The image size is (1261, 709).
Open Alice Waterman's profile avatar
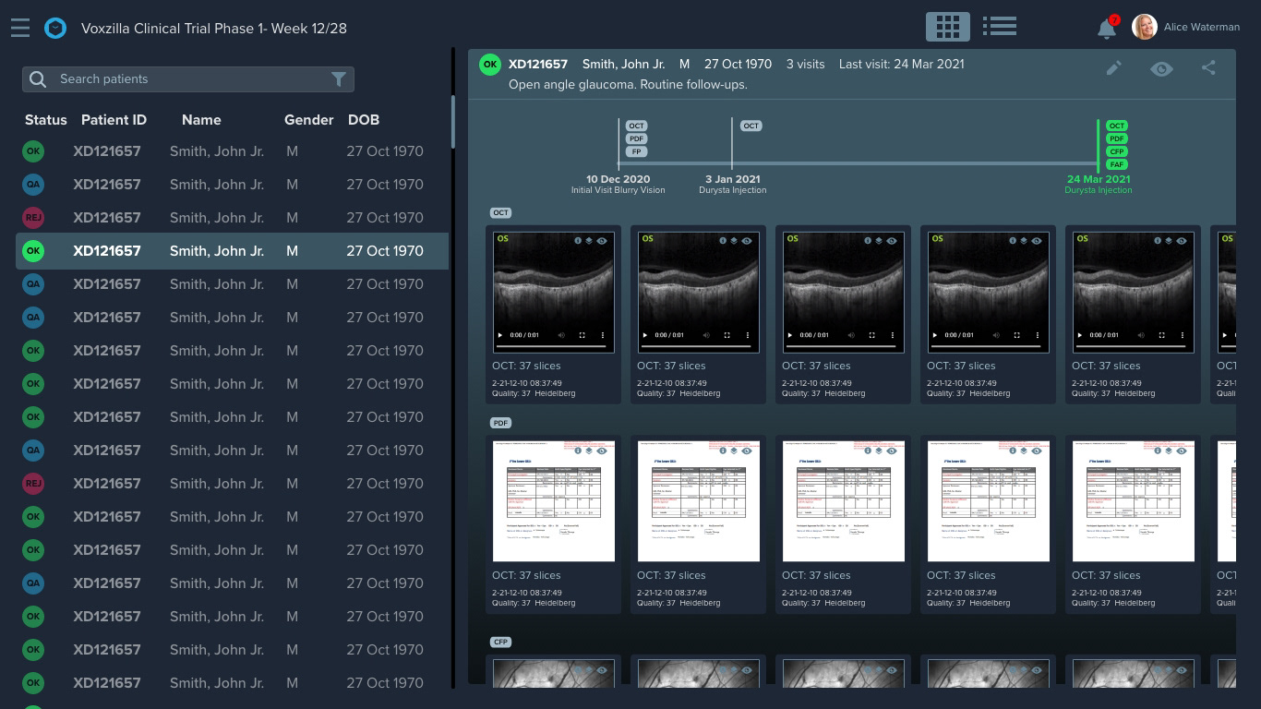point(1145,27)
